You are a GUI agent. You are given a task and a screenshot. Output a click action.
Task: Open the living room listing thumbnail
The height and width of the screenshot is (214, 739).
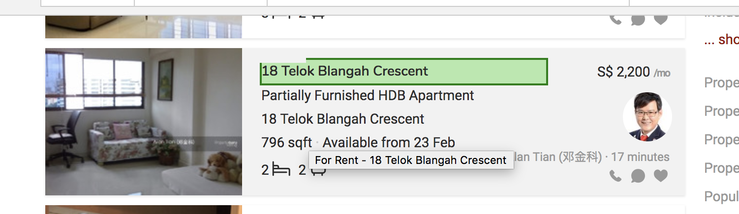pos(144,122)
